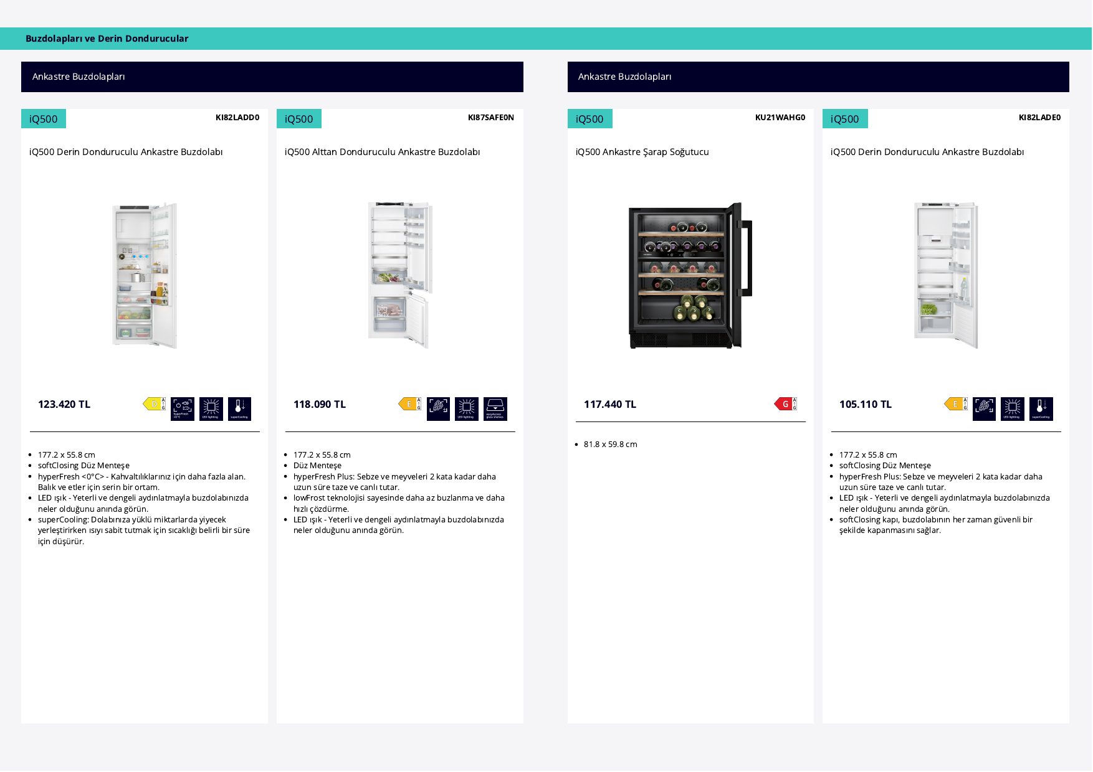1093x772 pixels.
Task: Click the E energy label beside 118.090 TL
Action: point(409,404)
